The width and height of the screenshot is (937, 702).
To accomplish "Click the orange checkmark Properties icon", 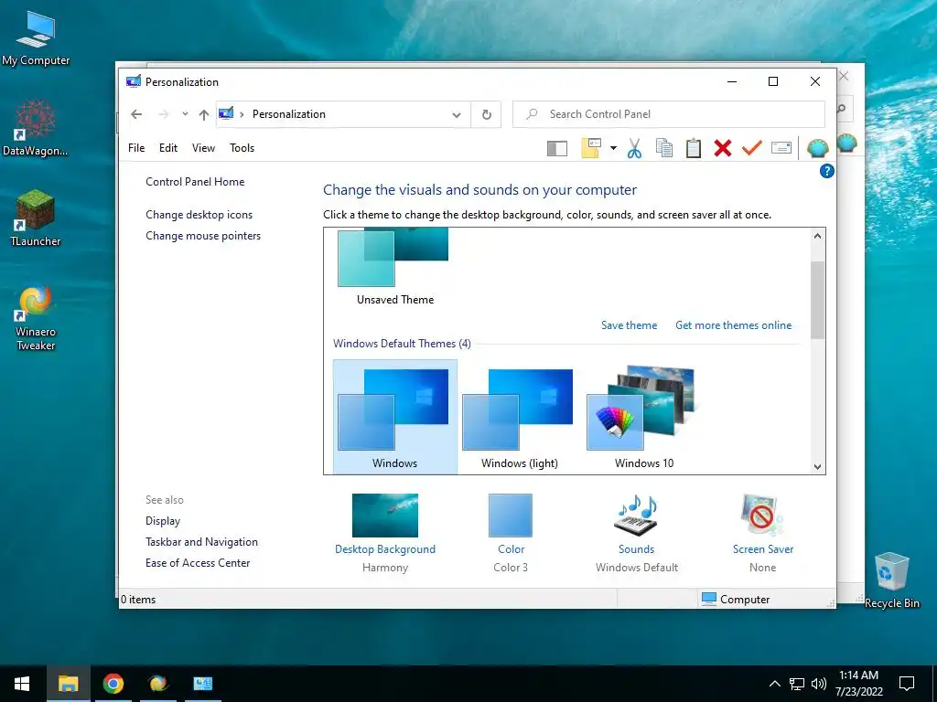I will pos(752,147).
